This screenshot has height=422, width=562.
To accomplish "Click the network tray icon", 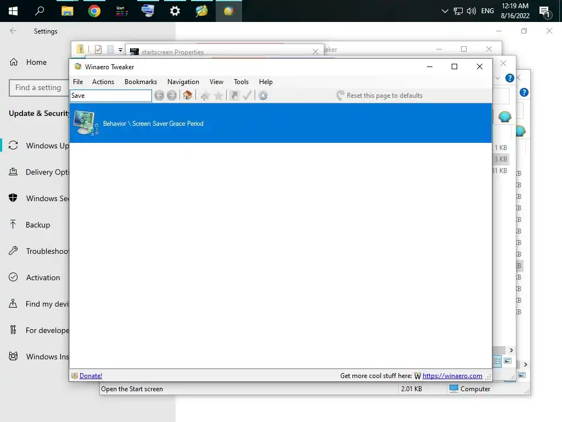I will point(458,11).
